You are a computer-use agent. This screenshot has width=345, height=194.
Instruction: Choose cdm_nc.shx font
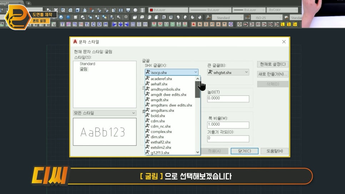[170, 126]
